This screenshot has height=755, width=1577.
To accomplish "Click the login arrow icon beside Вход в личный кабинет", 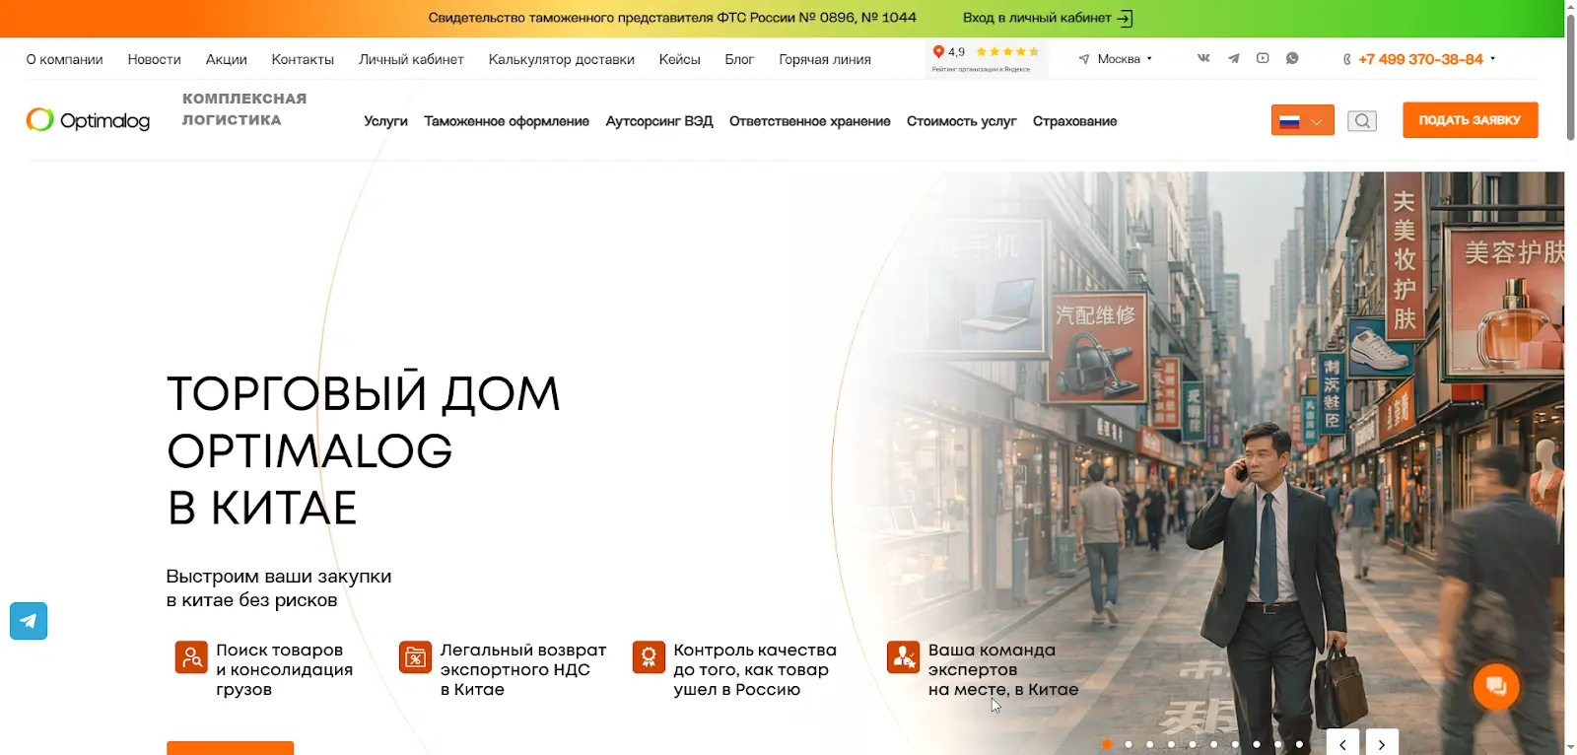I will pyautogui.click(x=1125, y=18).
